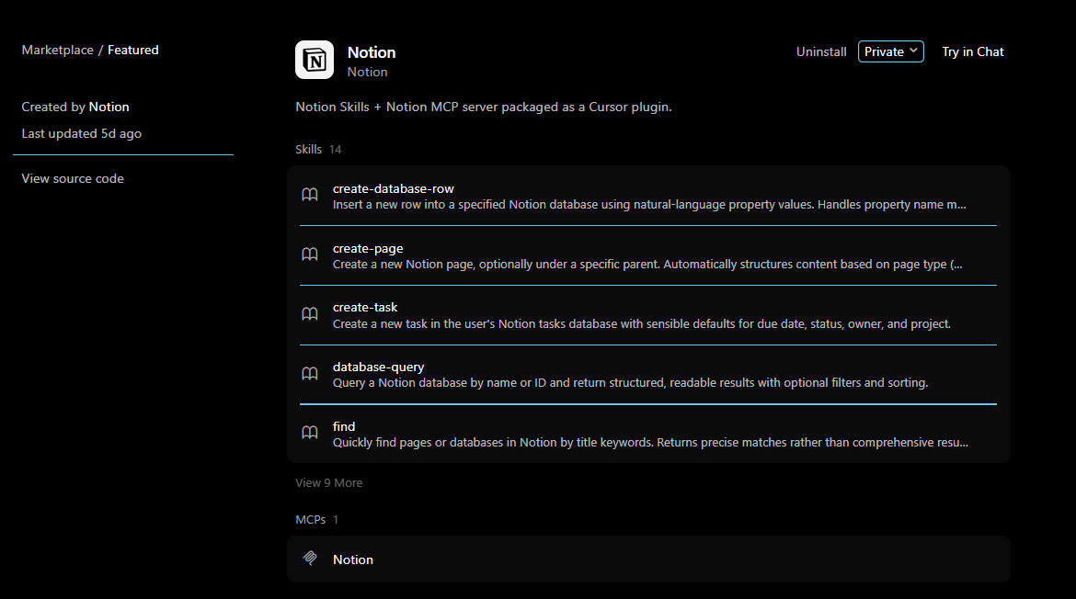Viewport: 1076px width, 599px height.
Task: Click the Skills 14 section heading
Action: [x=318, y=150]
